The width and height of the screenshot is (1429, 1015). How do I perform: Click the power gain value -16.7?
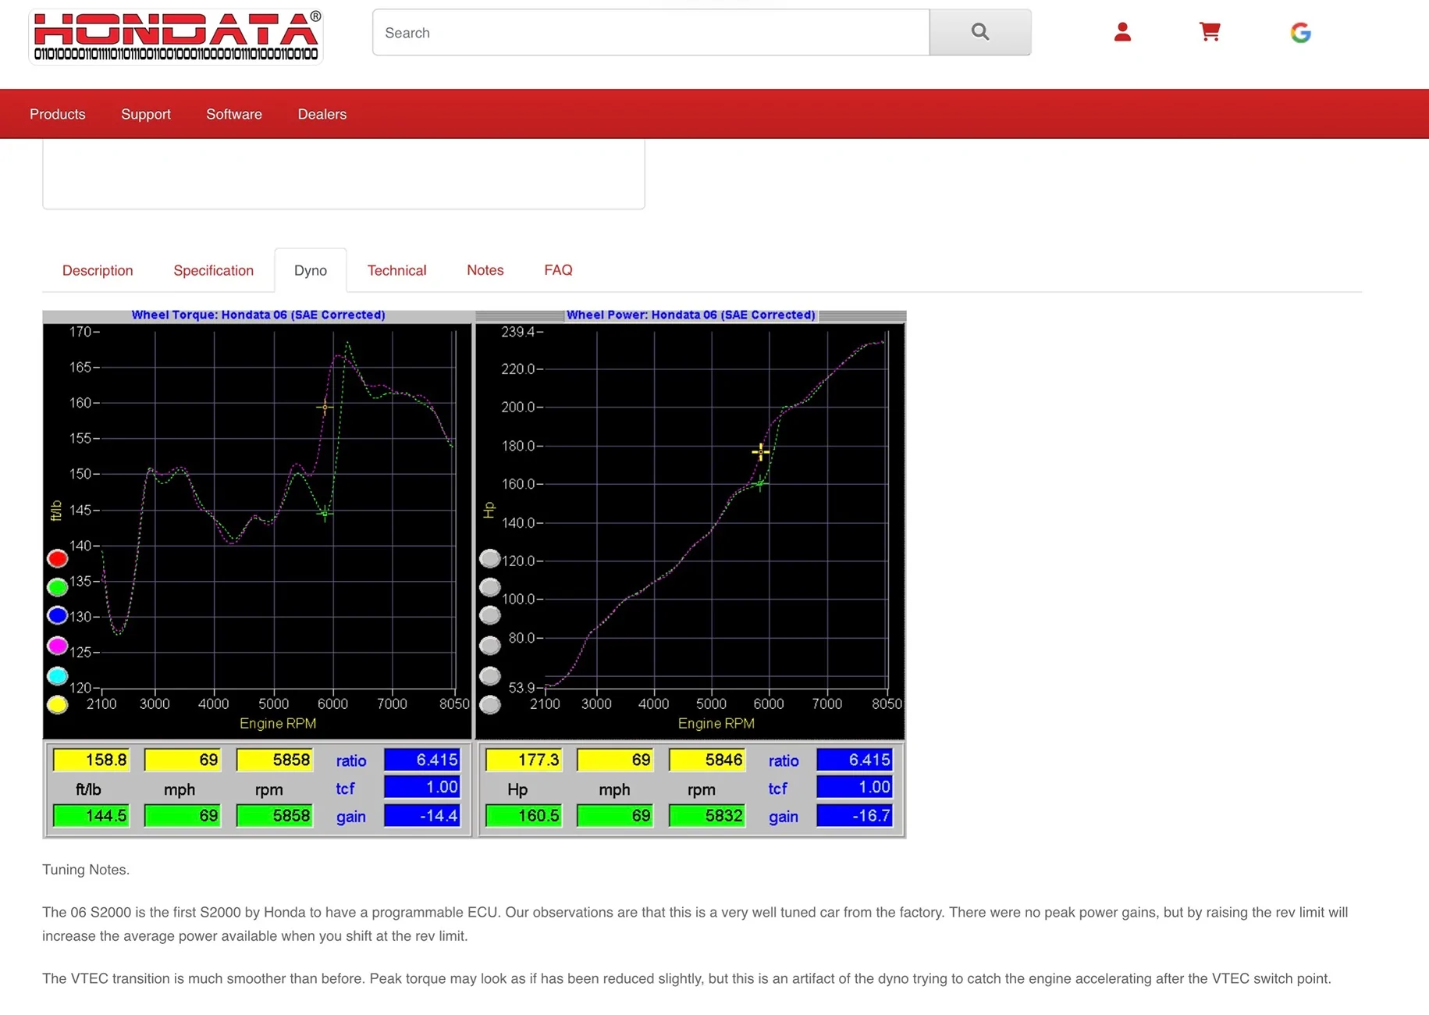(x=855, y=816)
